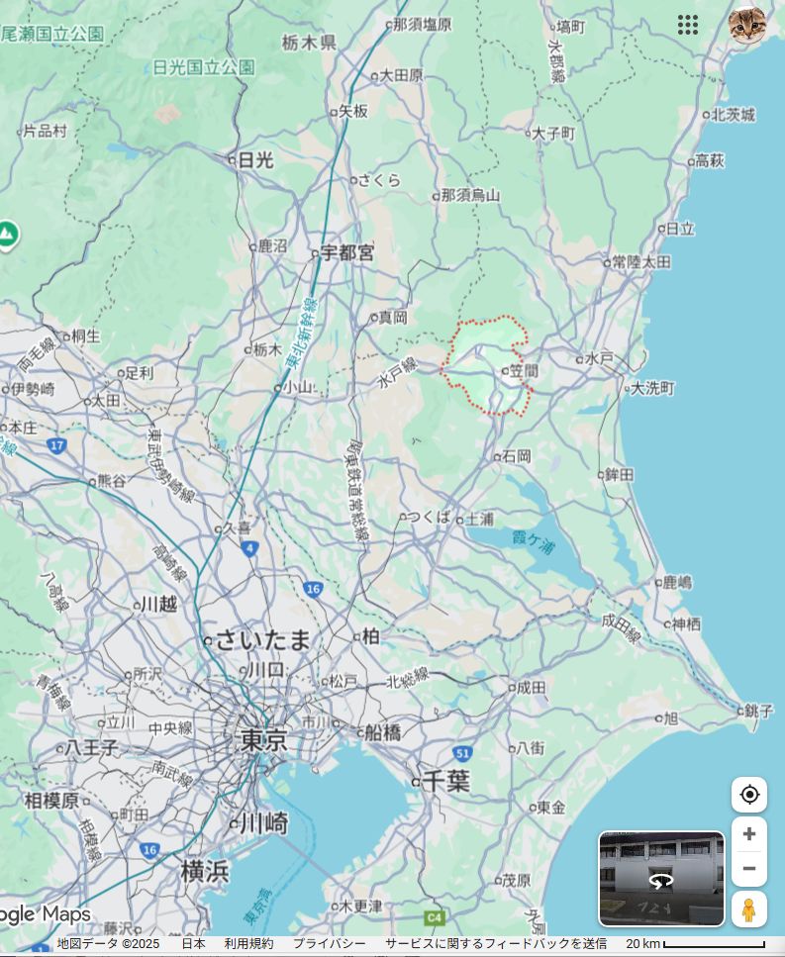Image resolution: width=785 pixels, height=957 pixels.
Task: Select the 宇都宮 city label
Action: pos(347,253)
